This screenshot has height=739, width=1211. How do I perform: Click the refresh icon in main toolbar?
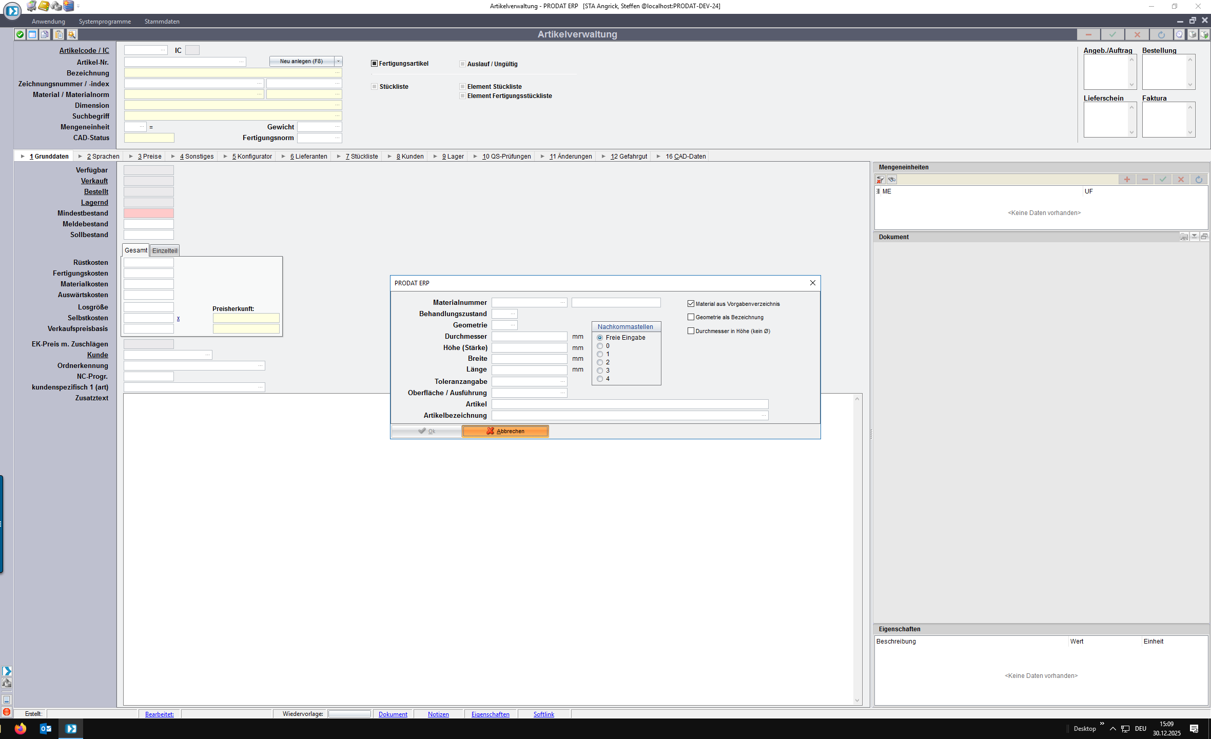[x=1161, y=34]
